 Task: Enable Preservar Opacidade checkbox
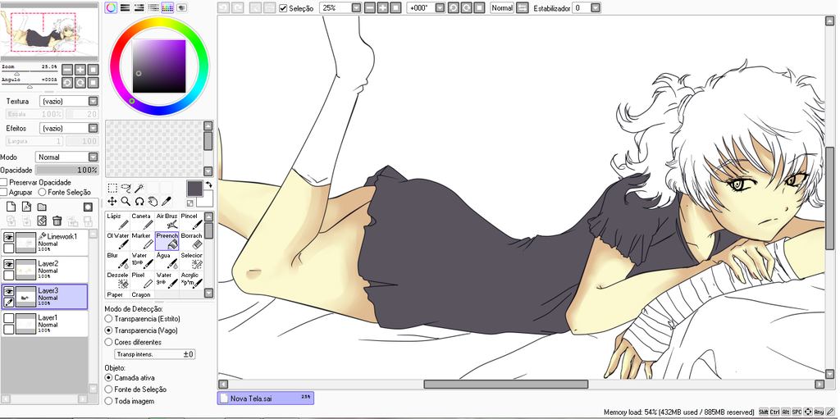pos(4,182)
